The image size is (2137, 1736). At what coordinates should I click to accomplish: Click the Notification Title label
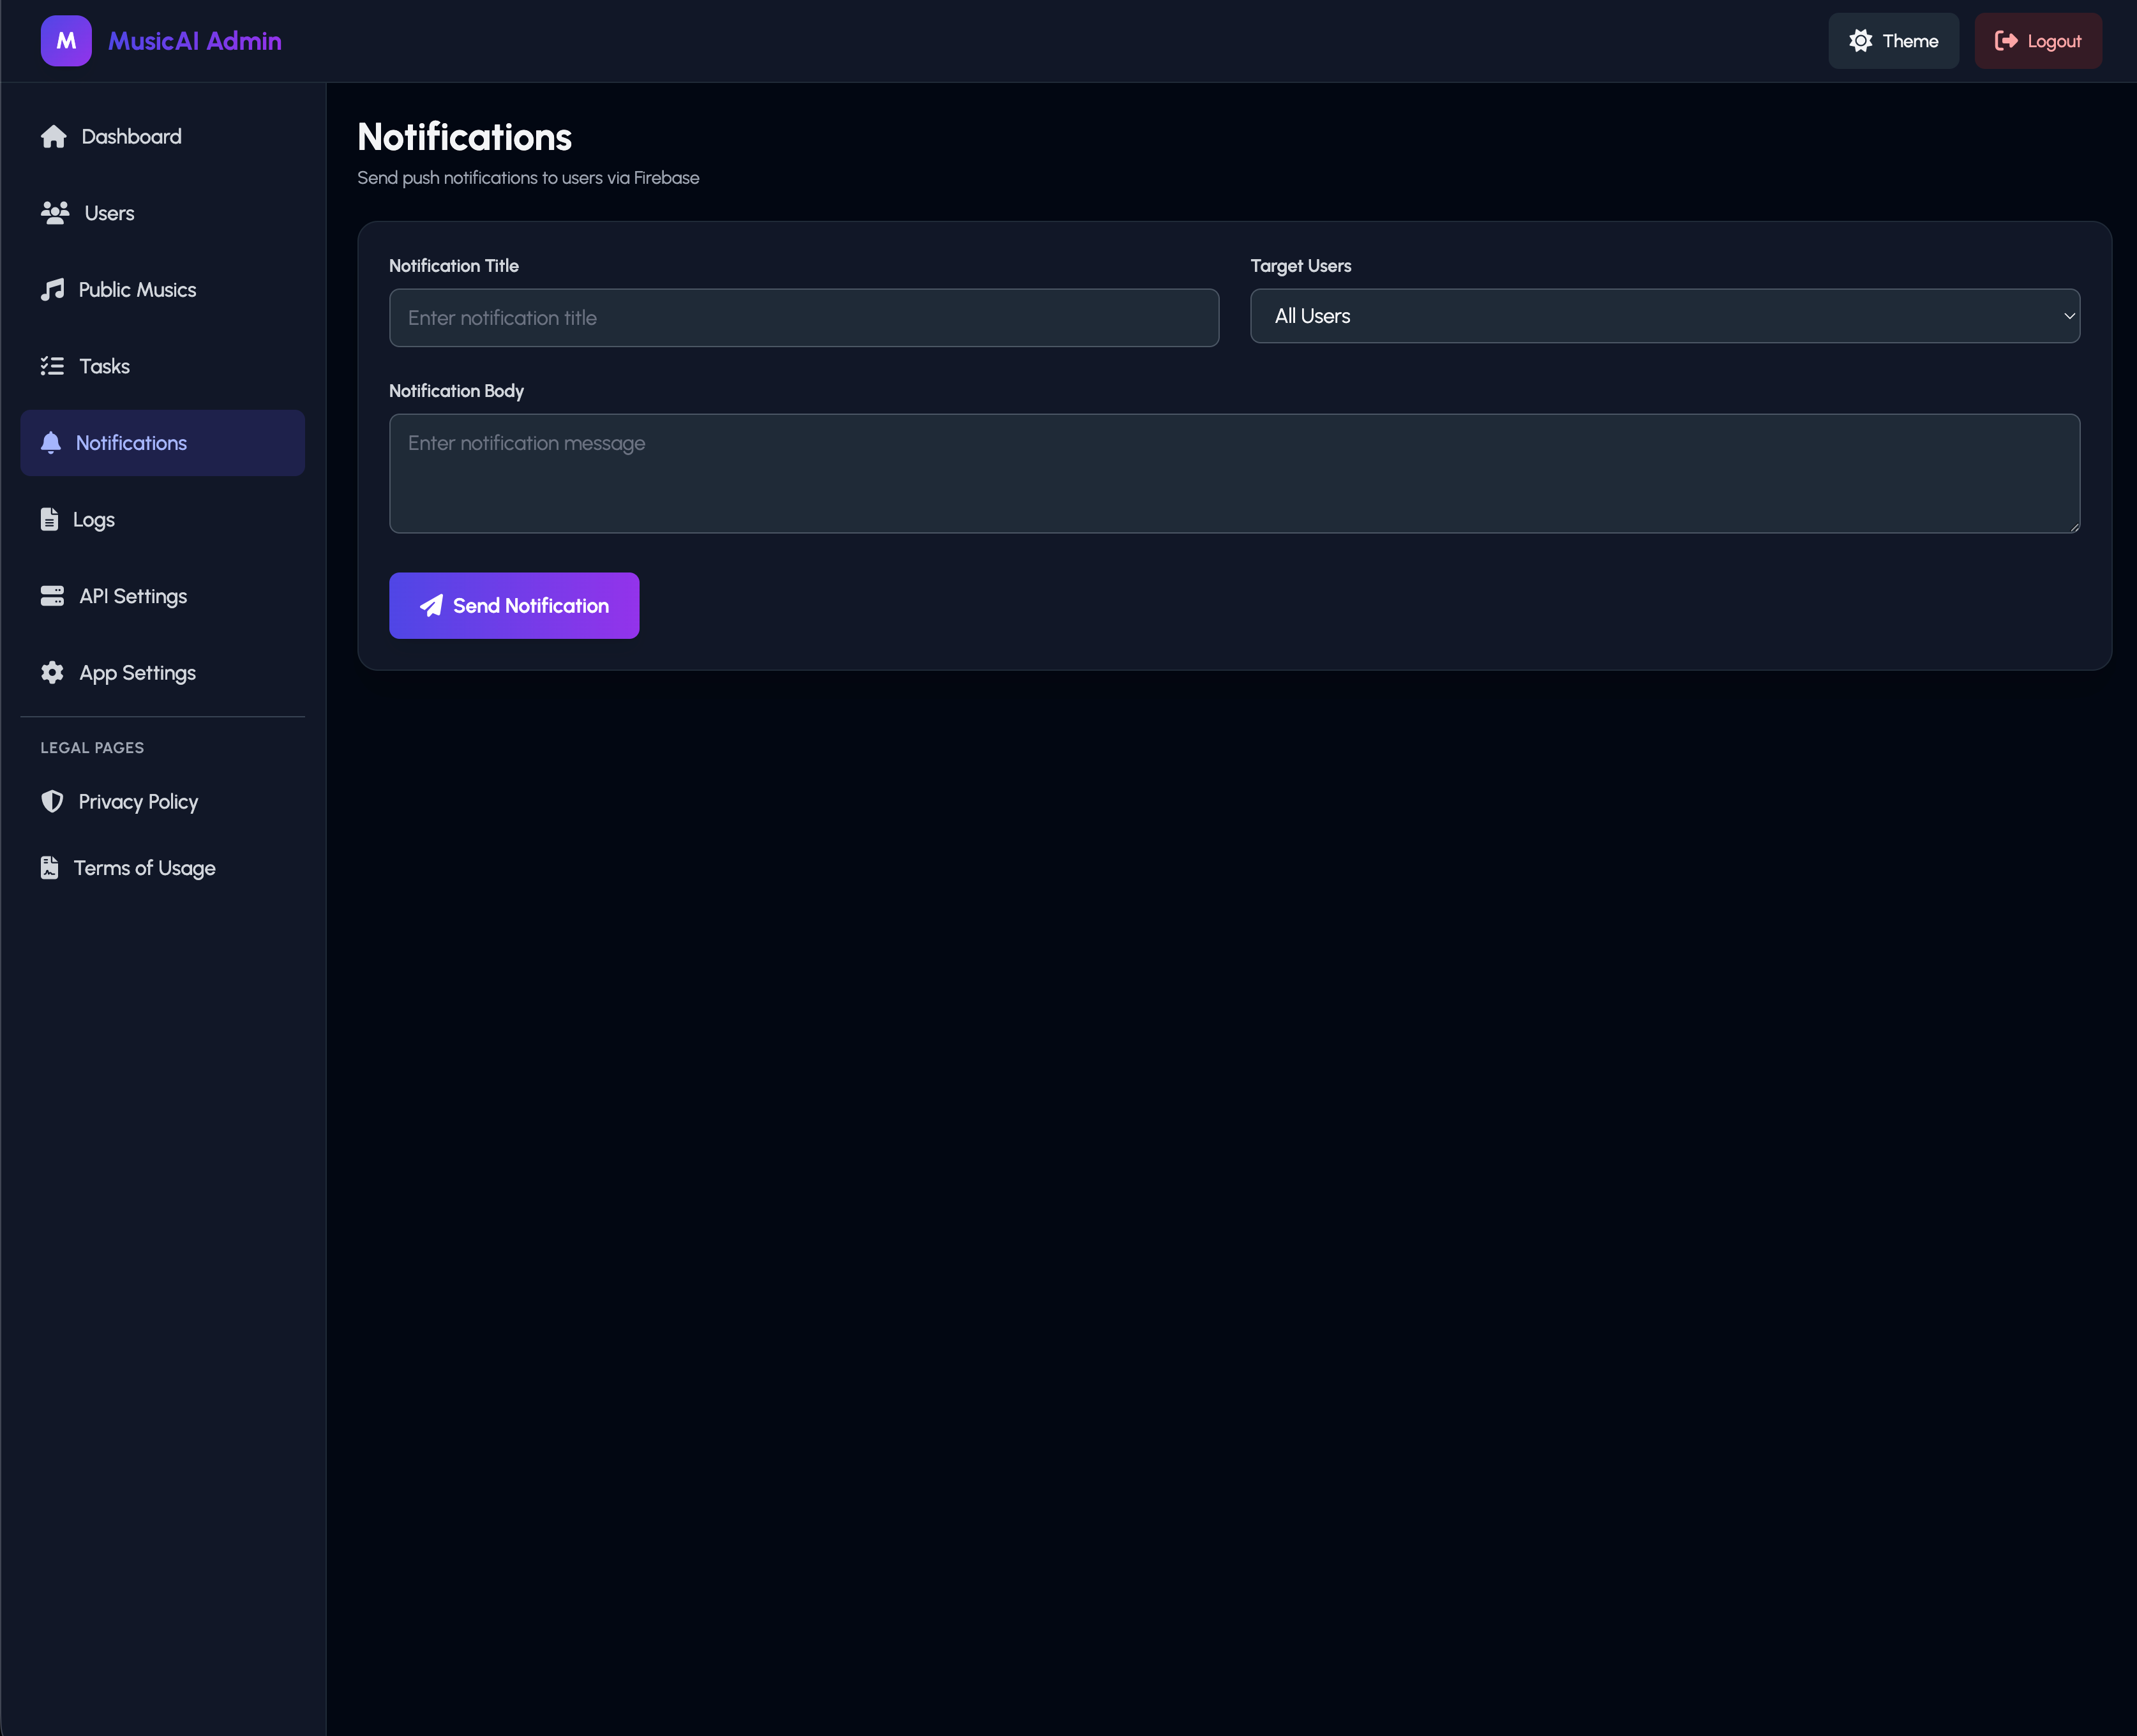[454, 266]
